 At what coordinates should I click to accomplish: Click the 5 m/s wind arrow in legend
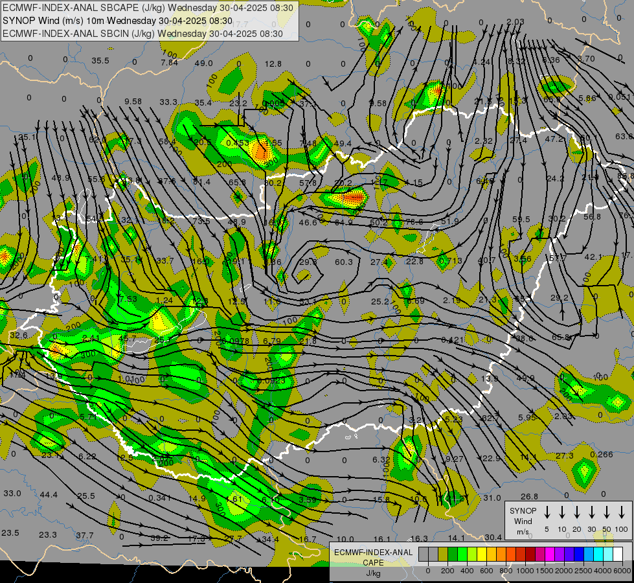(x=547, y=512)
